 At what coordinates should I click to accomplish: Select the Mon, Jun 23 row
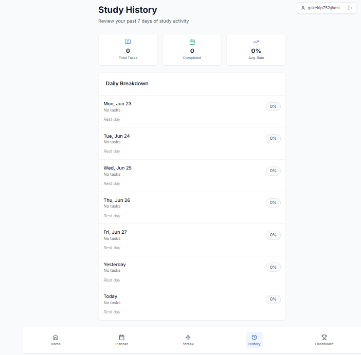coord(192,111)
